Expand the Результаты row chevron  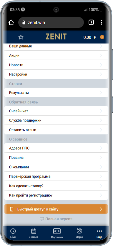(101, 93)
